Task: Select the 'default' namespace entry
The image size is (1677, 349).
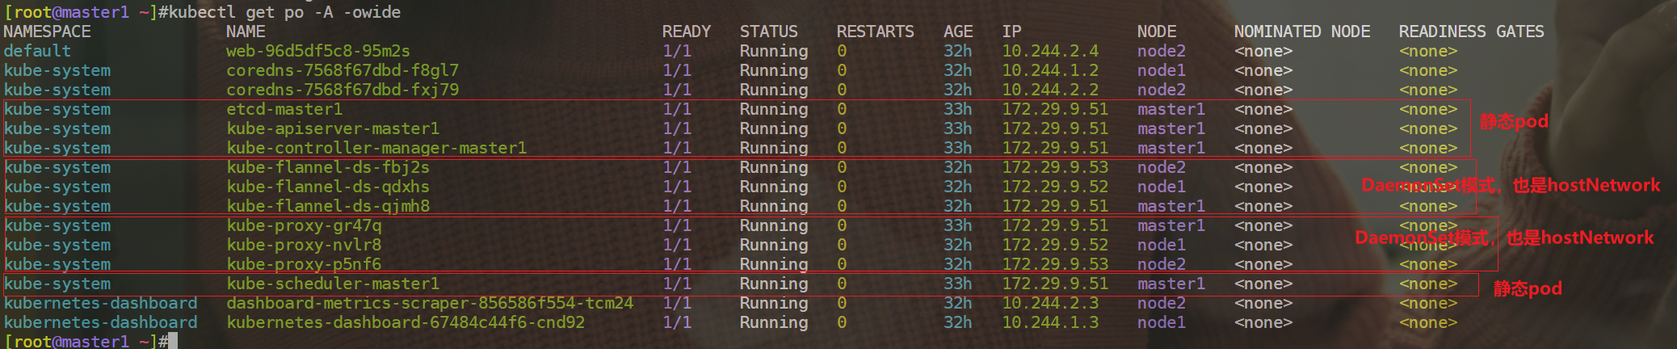Action: (x=37, y=51)
